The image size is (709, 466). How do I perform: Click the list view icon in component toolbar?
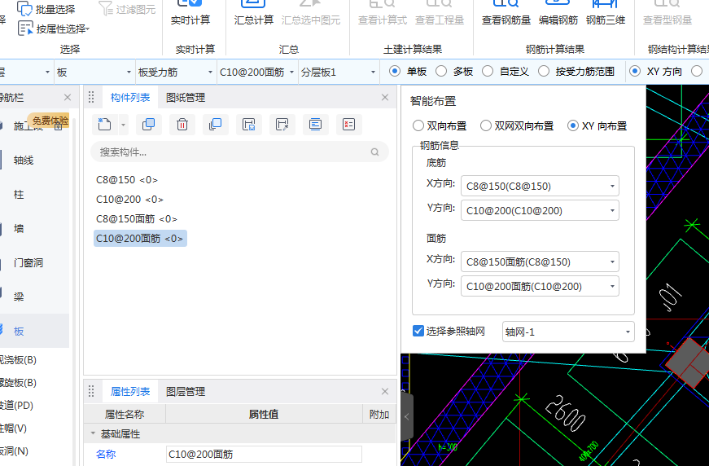(316, 125)
